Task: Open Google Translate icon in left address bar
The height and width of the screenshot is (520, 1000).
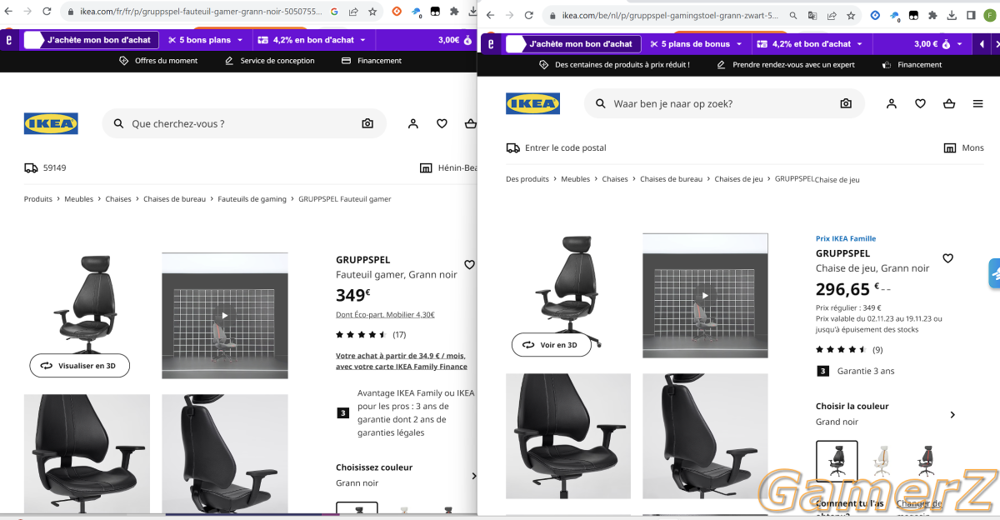Action: pos(334,12)
